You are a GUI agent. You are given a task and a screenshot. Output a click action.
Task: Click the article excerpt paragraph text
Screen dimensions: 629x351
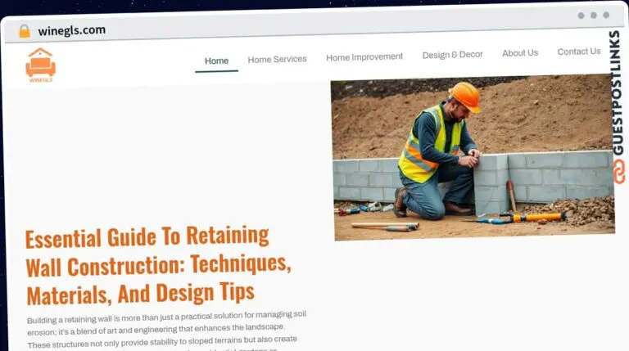[164, 329]
